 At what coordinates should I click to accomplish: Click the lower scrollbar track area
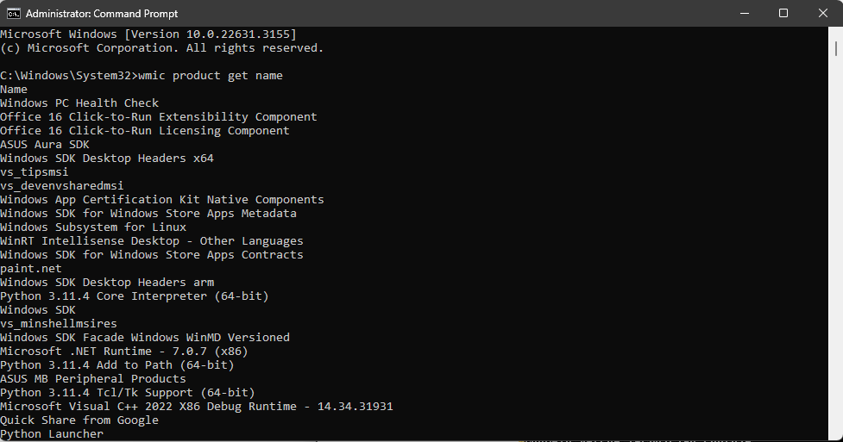(836, 302)
